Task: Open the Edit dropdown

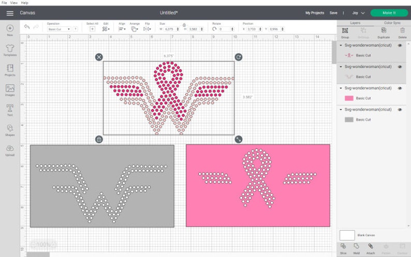Action: (x=106, y=29)
